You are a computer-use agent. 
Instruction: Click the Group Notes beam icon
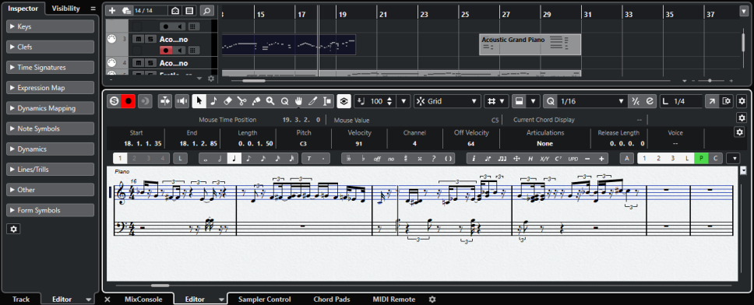click(x=502, y=159)
